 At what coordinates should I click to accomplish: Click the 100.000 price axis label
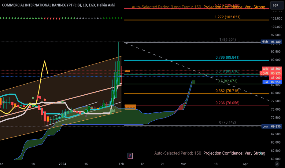click(276, 27)
